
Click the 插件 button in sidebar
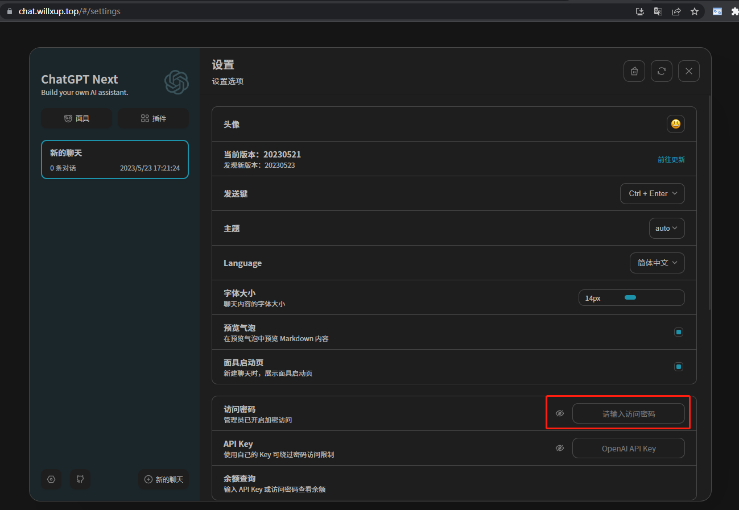tap(153, 118)
